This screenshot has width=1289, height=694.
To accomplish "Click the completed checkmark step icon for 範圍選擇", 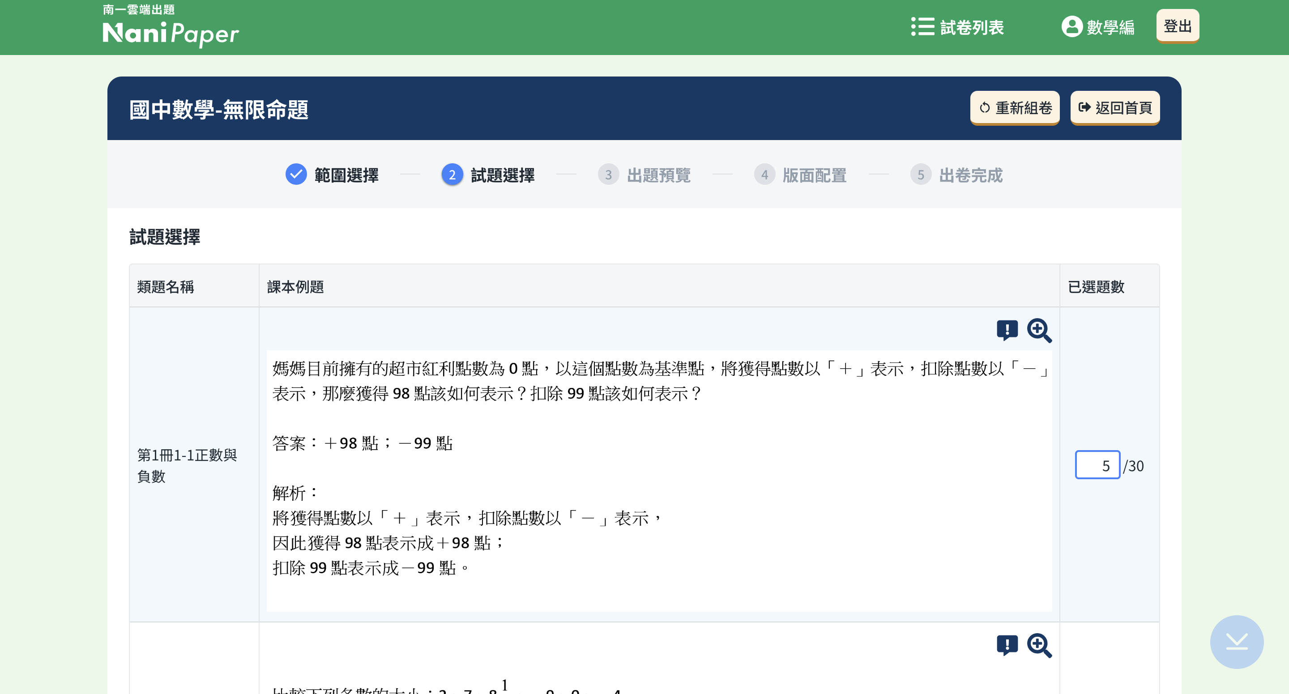I will [296, 175].
